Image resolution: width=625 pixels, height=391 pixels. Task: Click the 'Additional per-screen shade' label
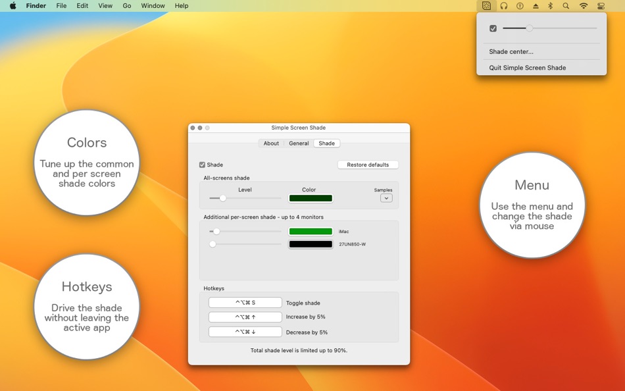(263, 217)
